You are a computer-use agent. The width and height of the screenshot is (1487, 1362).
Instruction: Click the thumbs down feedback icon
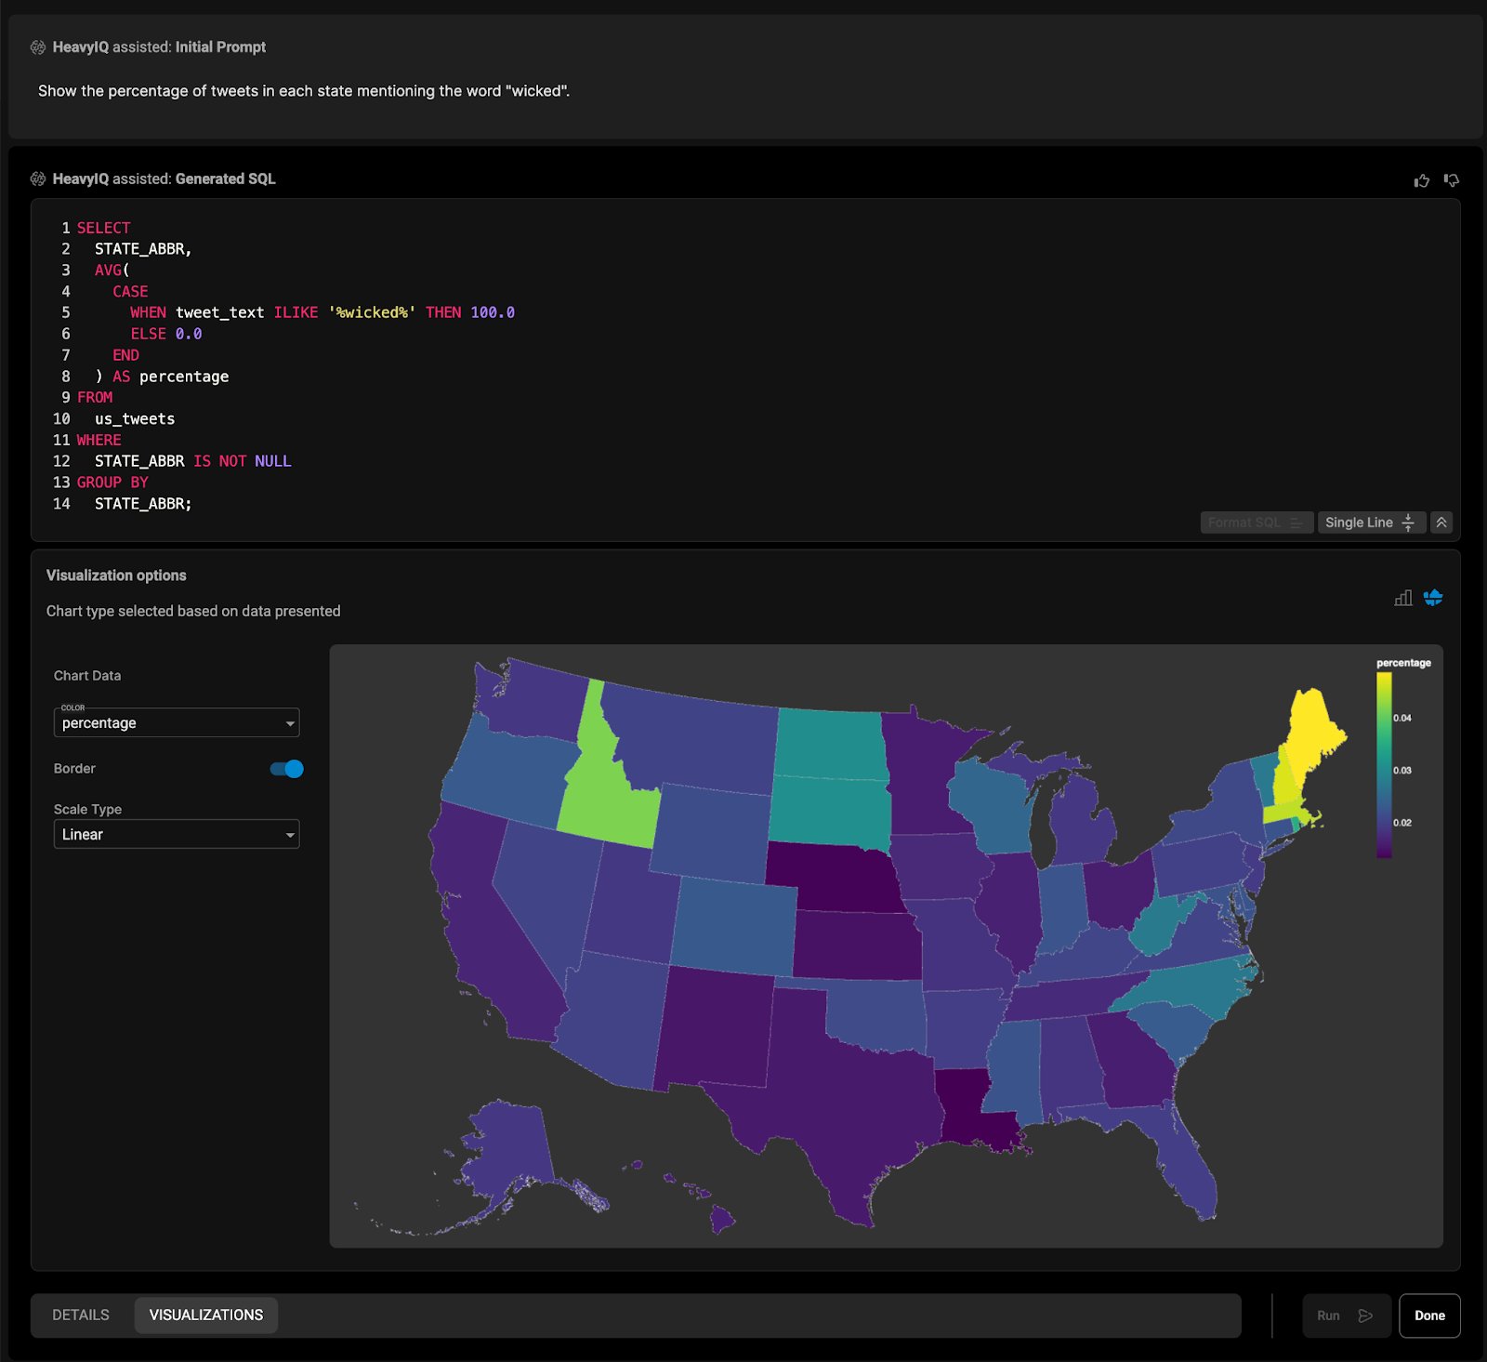tap(1452, 180)
